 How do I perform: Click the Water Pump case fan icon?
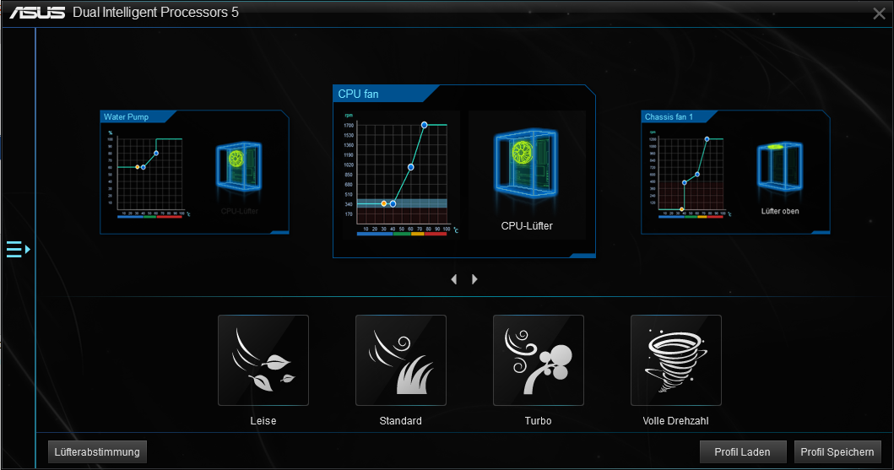pyautogui.click(x=239, y=165)
